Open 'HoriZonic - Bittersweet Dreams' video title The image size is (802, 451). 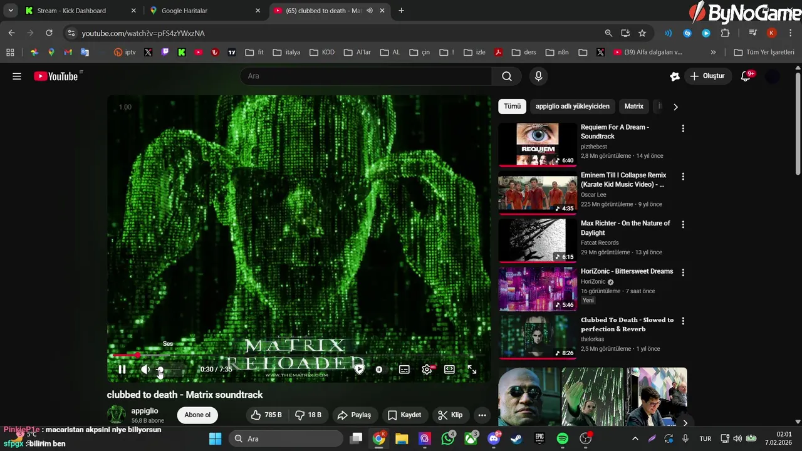click(627, 271)
